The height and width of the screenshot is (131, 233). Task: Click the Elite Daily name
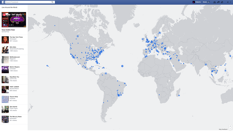point(13,47)
